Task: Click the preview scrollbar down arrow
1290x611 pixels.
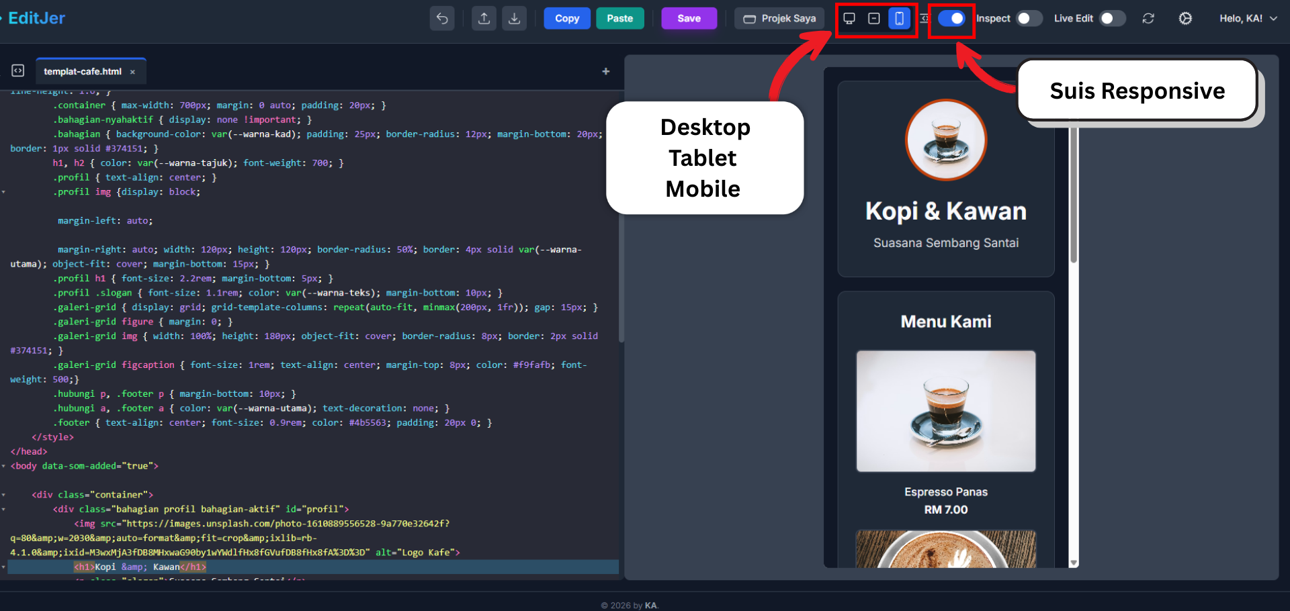Action: coord(1073,563)
